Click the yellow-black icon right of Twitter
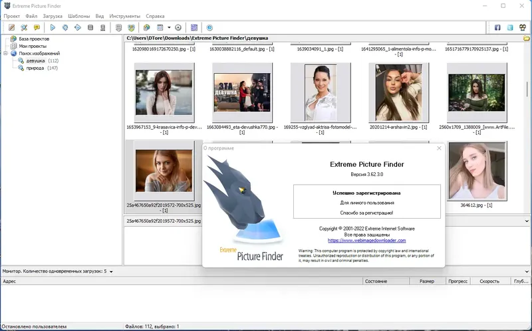Screen dimensions: 532x331 click(x=523, y=27)
